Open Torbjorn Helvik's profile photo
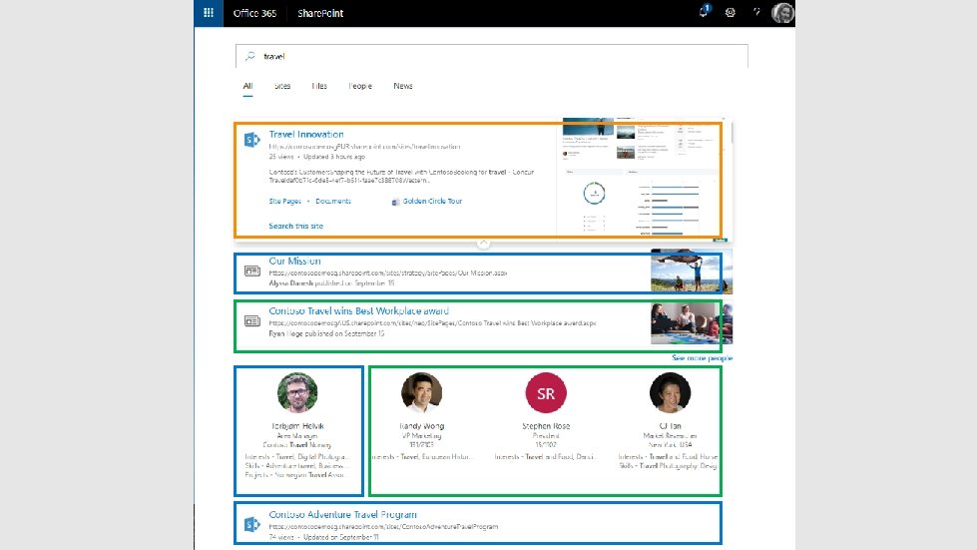Viewport: 977px width, 550px height. tap(297, 392)
